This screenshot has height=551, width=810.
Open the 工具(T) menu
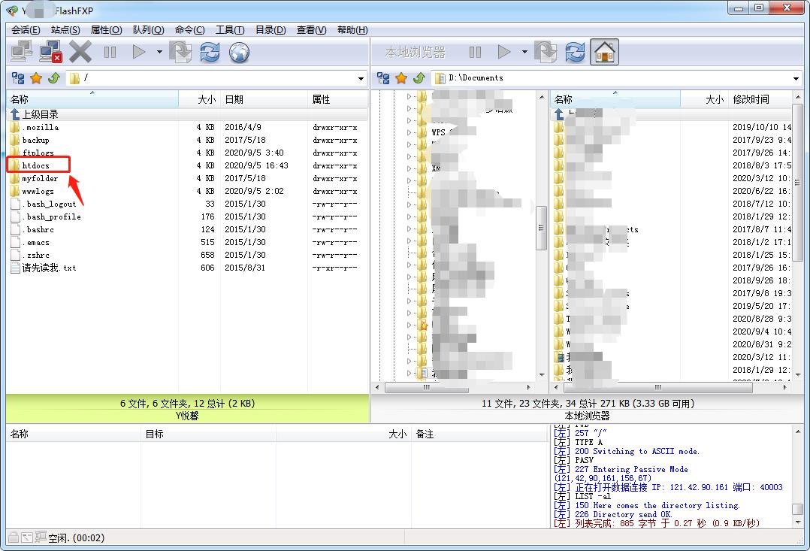point(230,30)
